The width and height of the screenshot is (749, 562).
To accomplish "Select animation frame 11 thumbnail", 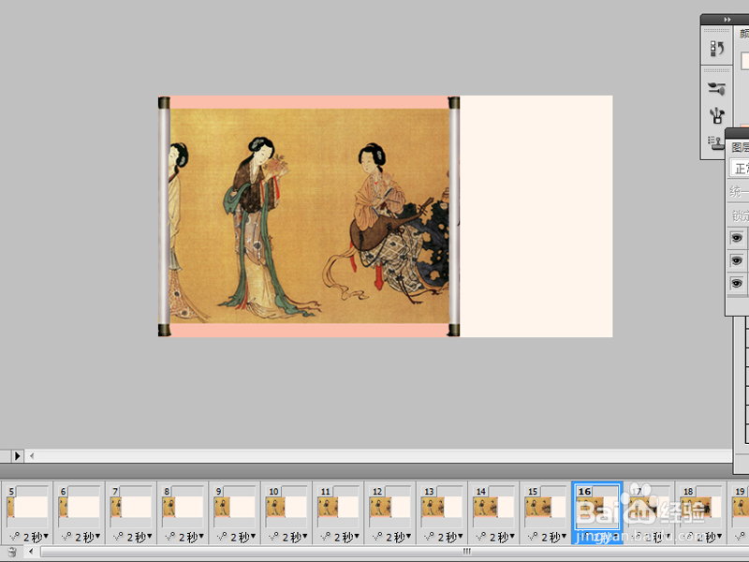I will pos(338,506).
